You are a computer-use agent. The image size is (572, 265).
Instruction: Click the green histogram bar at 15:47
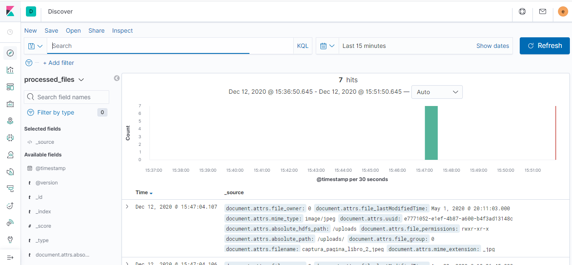pos(431,133)
